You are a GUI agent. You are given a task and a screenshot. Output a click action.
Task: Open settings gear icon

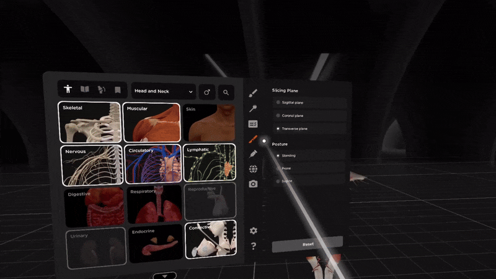[x=254, y=231]
